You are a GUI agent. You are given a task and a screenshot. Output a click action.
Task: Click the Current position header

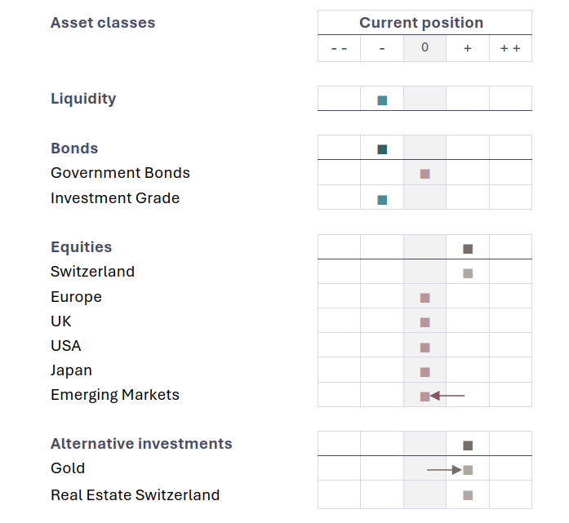(x=421, y=23)
